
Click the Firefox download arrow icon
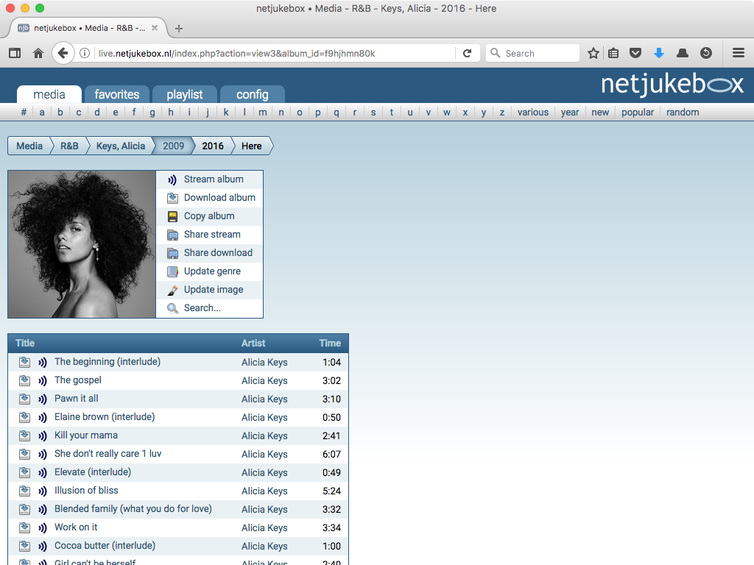click(658, 52)
